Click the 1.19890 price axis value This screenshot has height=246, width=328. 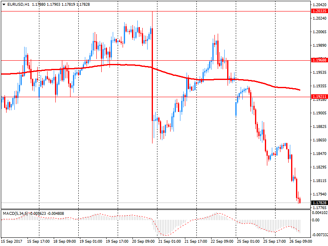[x=320, y=46]
